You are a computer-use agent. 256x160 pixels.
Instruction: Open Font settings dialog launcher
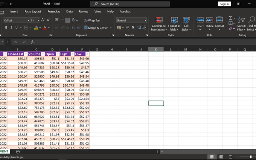tap(50, 35)
